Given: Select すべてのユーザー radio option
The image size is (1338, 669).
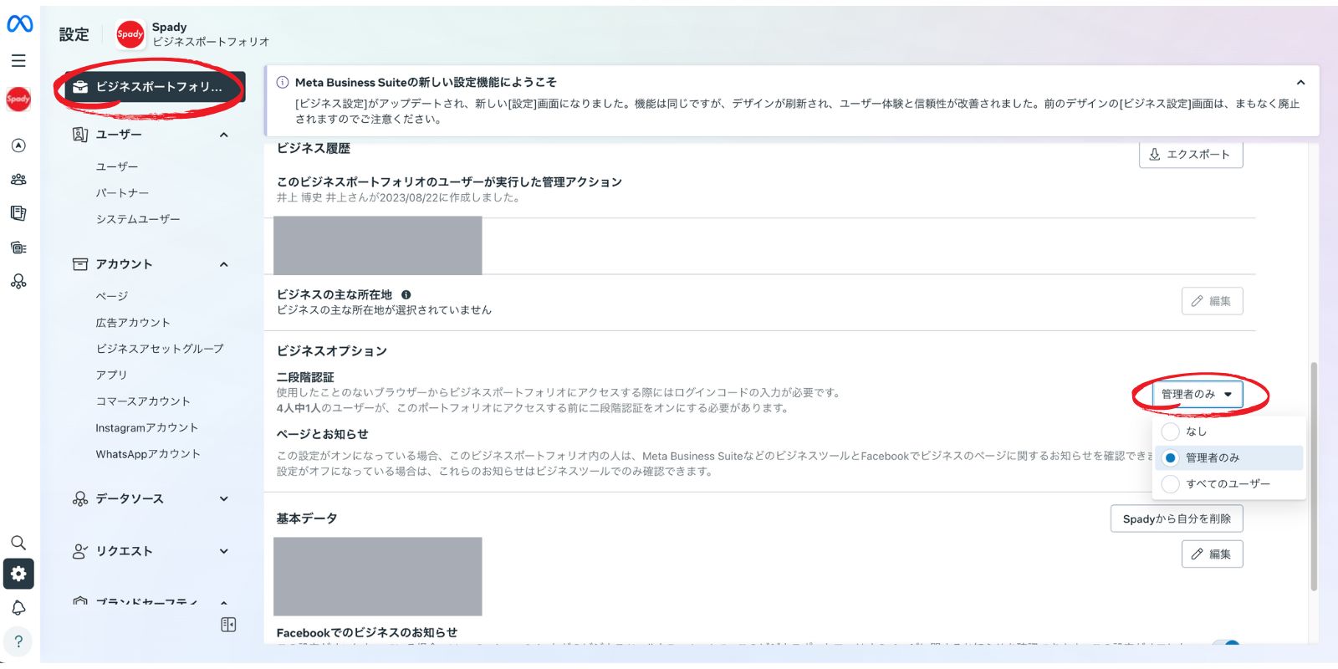Looking at the screenshot, I should (x=1171, y=484).
